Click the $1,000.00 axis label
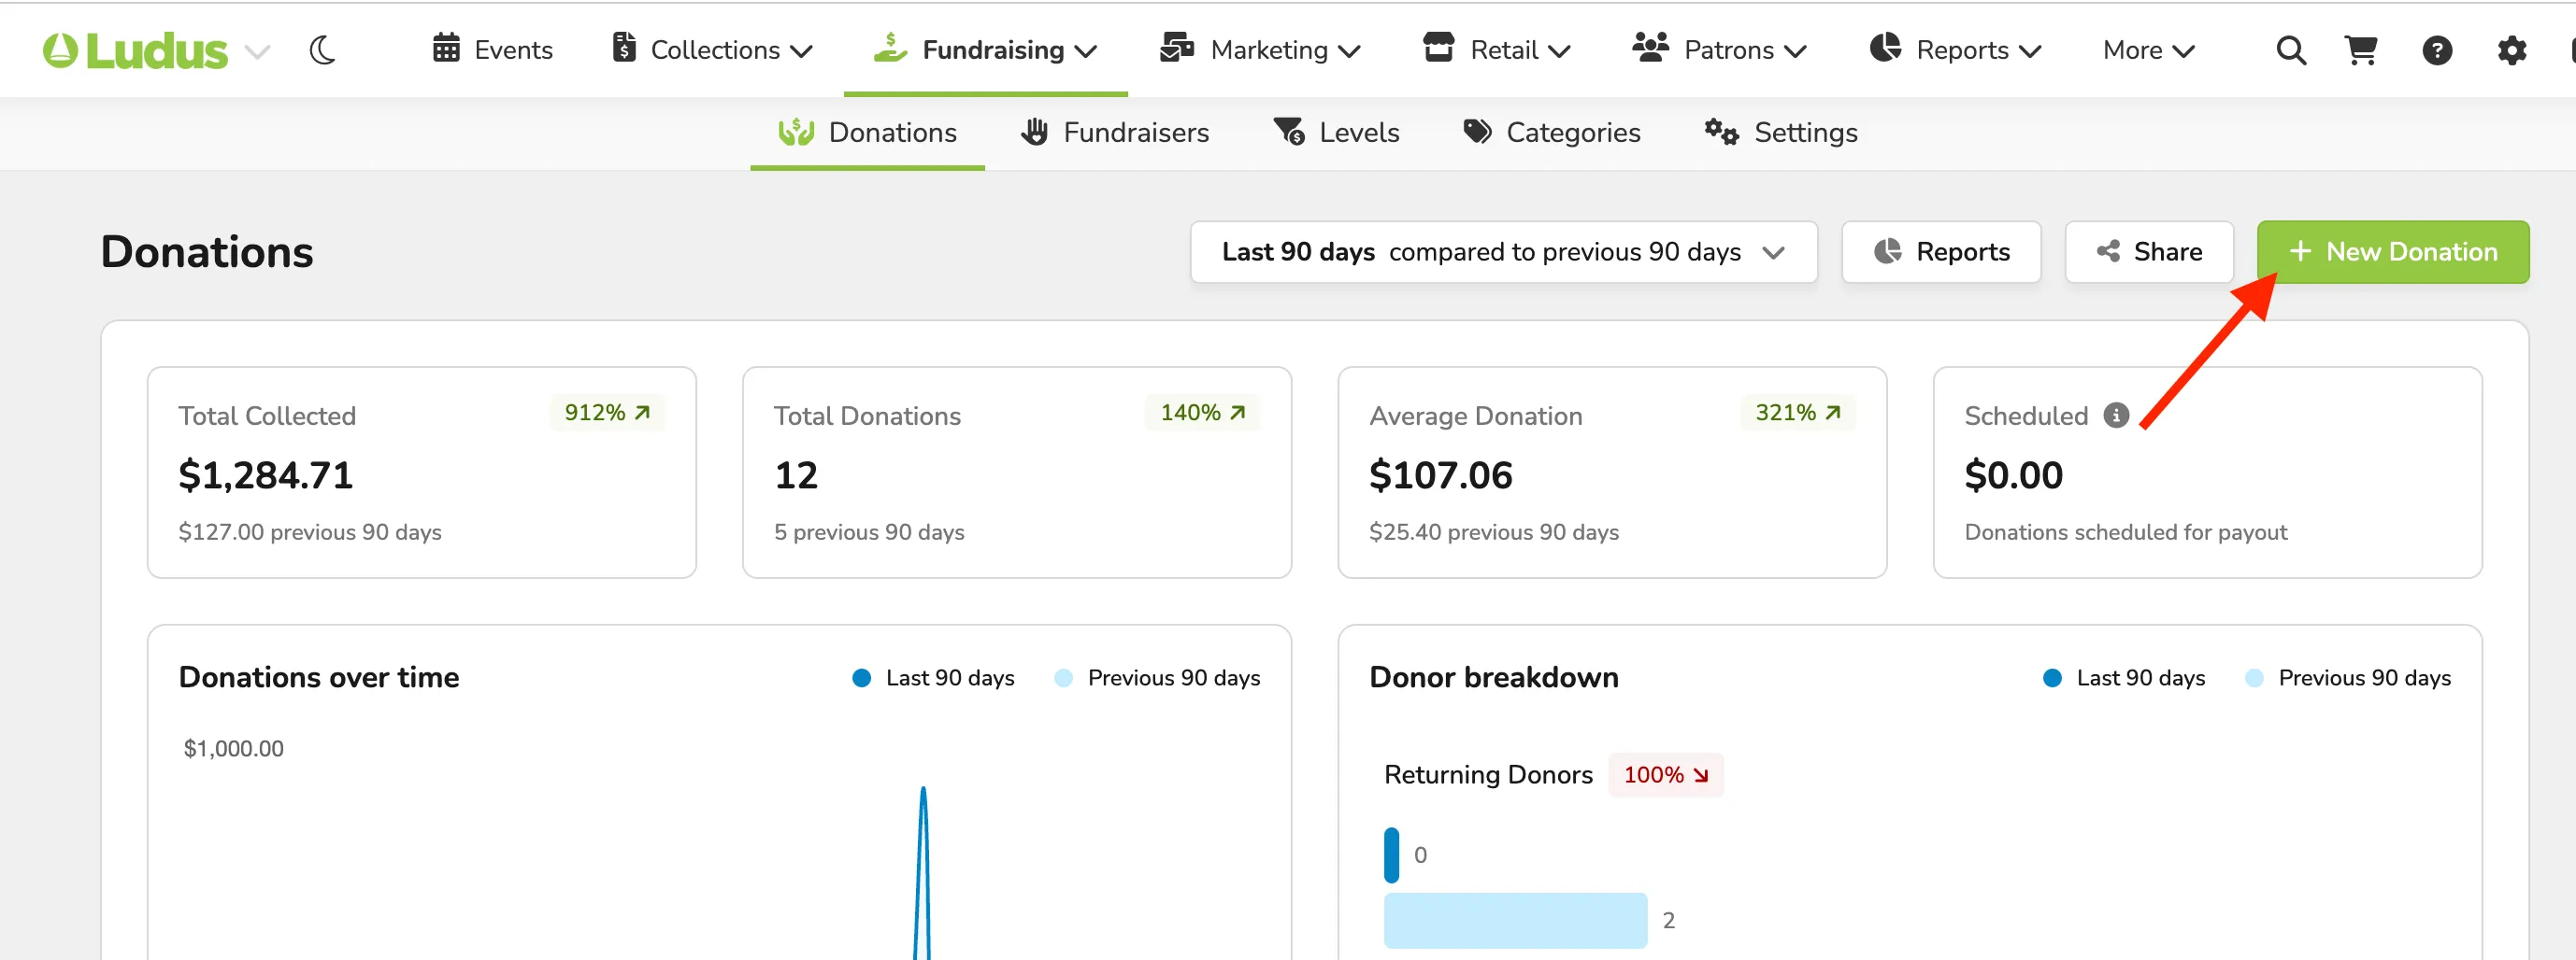This screenshot has height=960, width=2576. (233, 749)
